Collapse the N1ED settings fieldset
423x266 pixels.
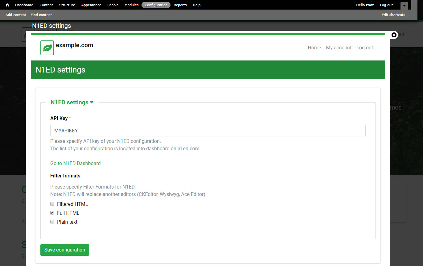72,102
